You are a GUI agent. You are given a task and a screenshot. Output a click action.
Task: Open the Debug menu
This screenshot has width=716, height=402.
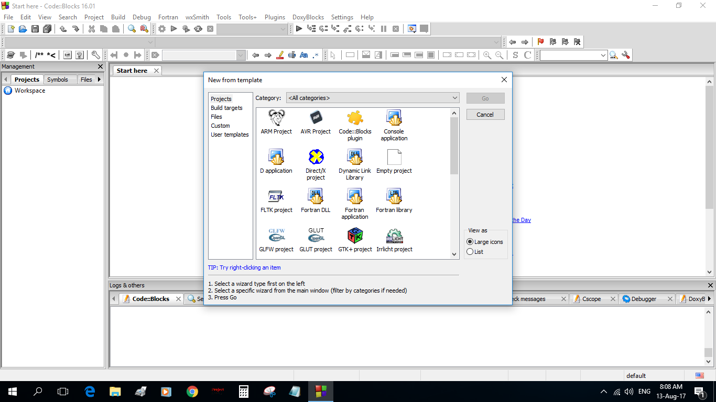142,17
